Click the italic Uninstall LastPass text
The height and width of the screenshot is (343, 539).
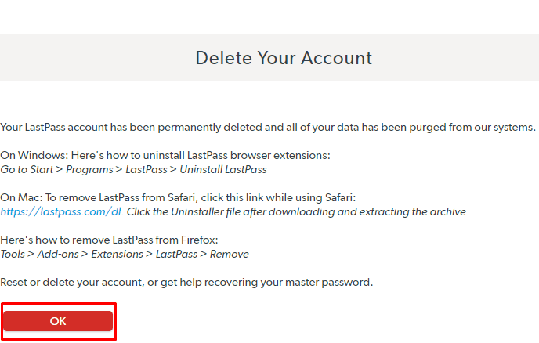click(x=223, y=169)
